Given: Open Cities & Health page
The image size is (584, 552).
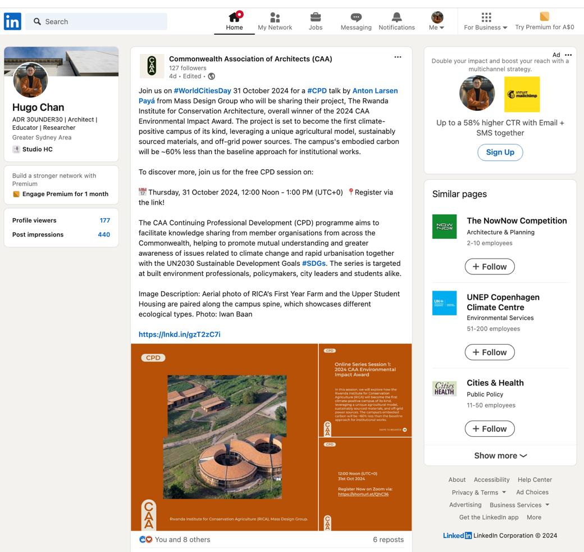Looking at the screenshot, I should pyautogui.click(x=495, y=383).
